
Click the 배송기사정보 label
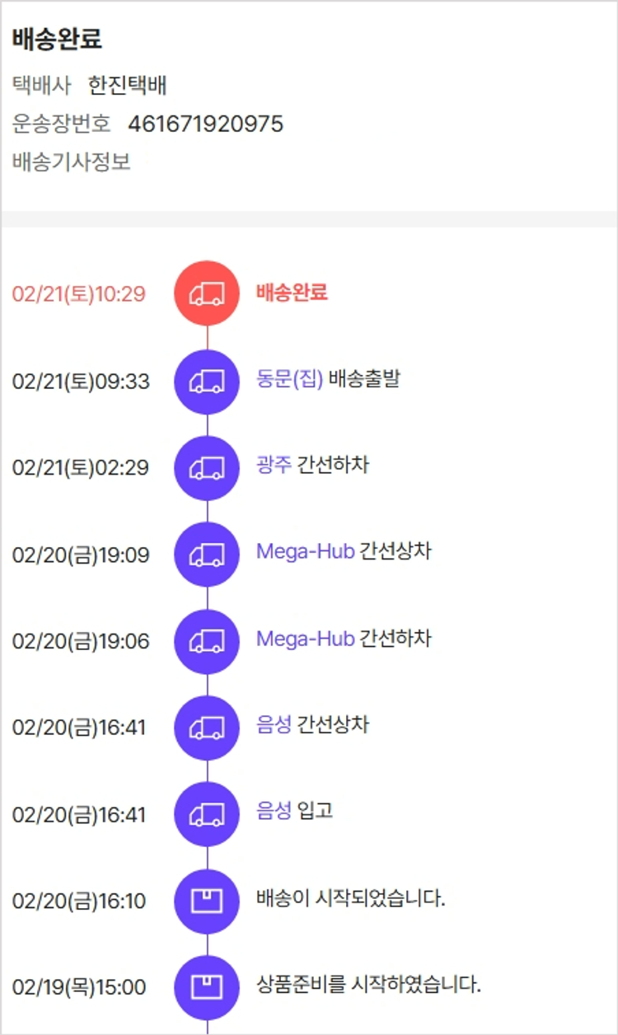pos(72,162)
